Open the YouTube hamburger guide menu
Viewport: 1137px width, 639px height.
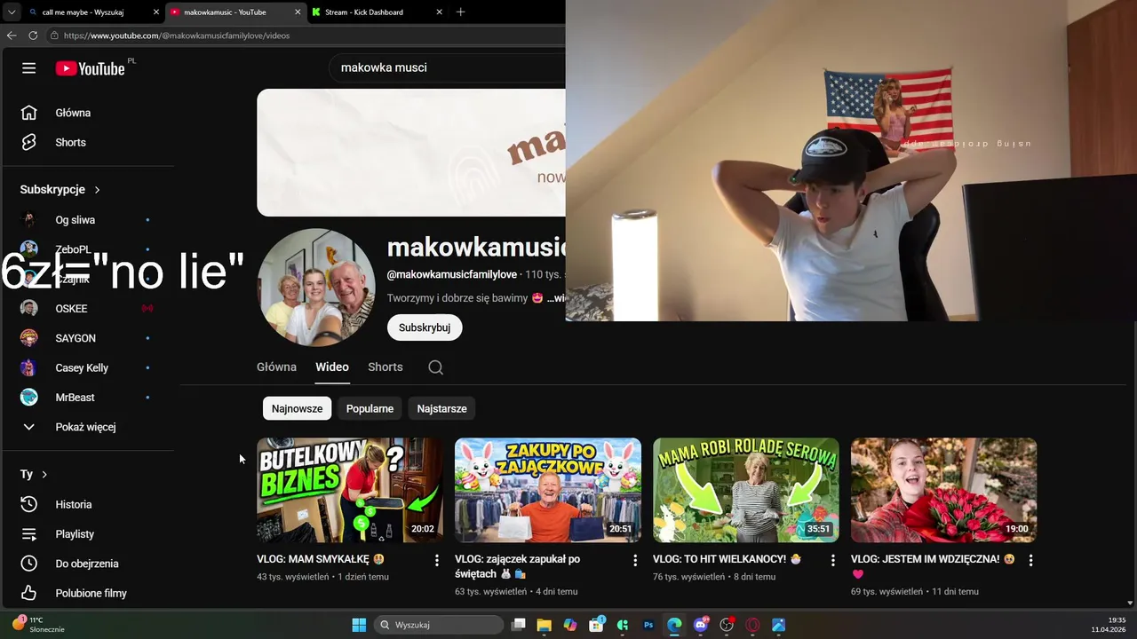pyautogui.click(x=28, y=68)
